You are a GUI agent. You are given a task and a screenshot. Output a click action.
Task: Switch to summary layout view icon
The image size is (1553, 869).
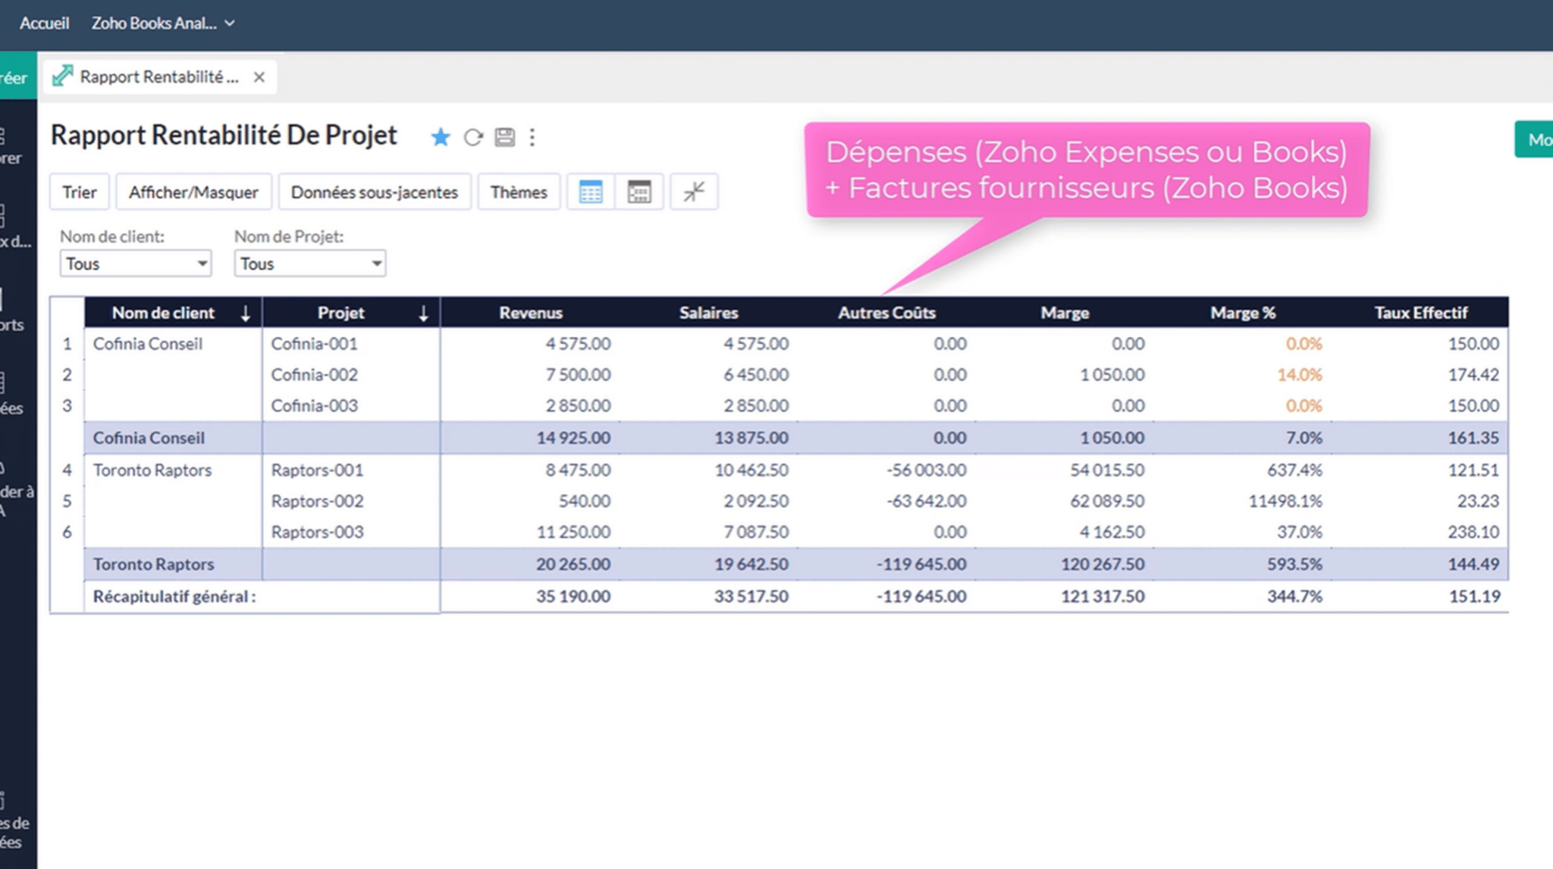click(639, 192)
